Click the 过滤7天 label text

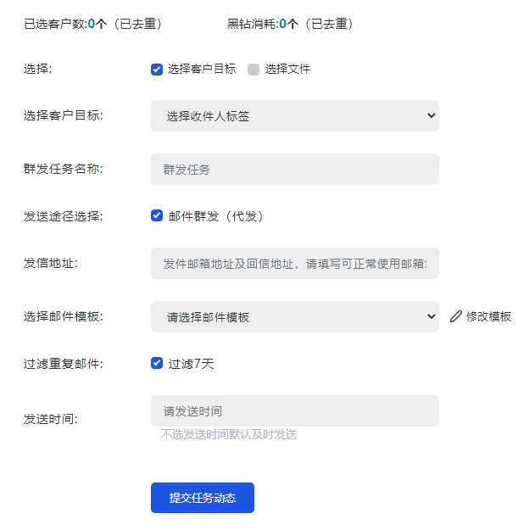[191, 364]
